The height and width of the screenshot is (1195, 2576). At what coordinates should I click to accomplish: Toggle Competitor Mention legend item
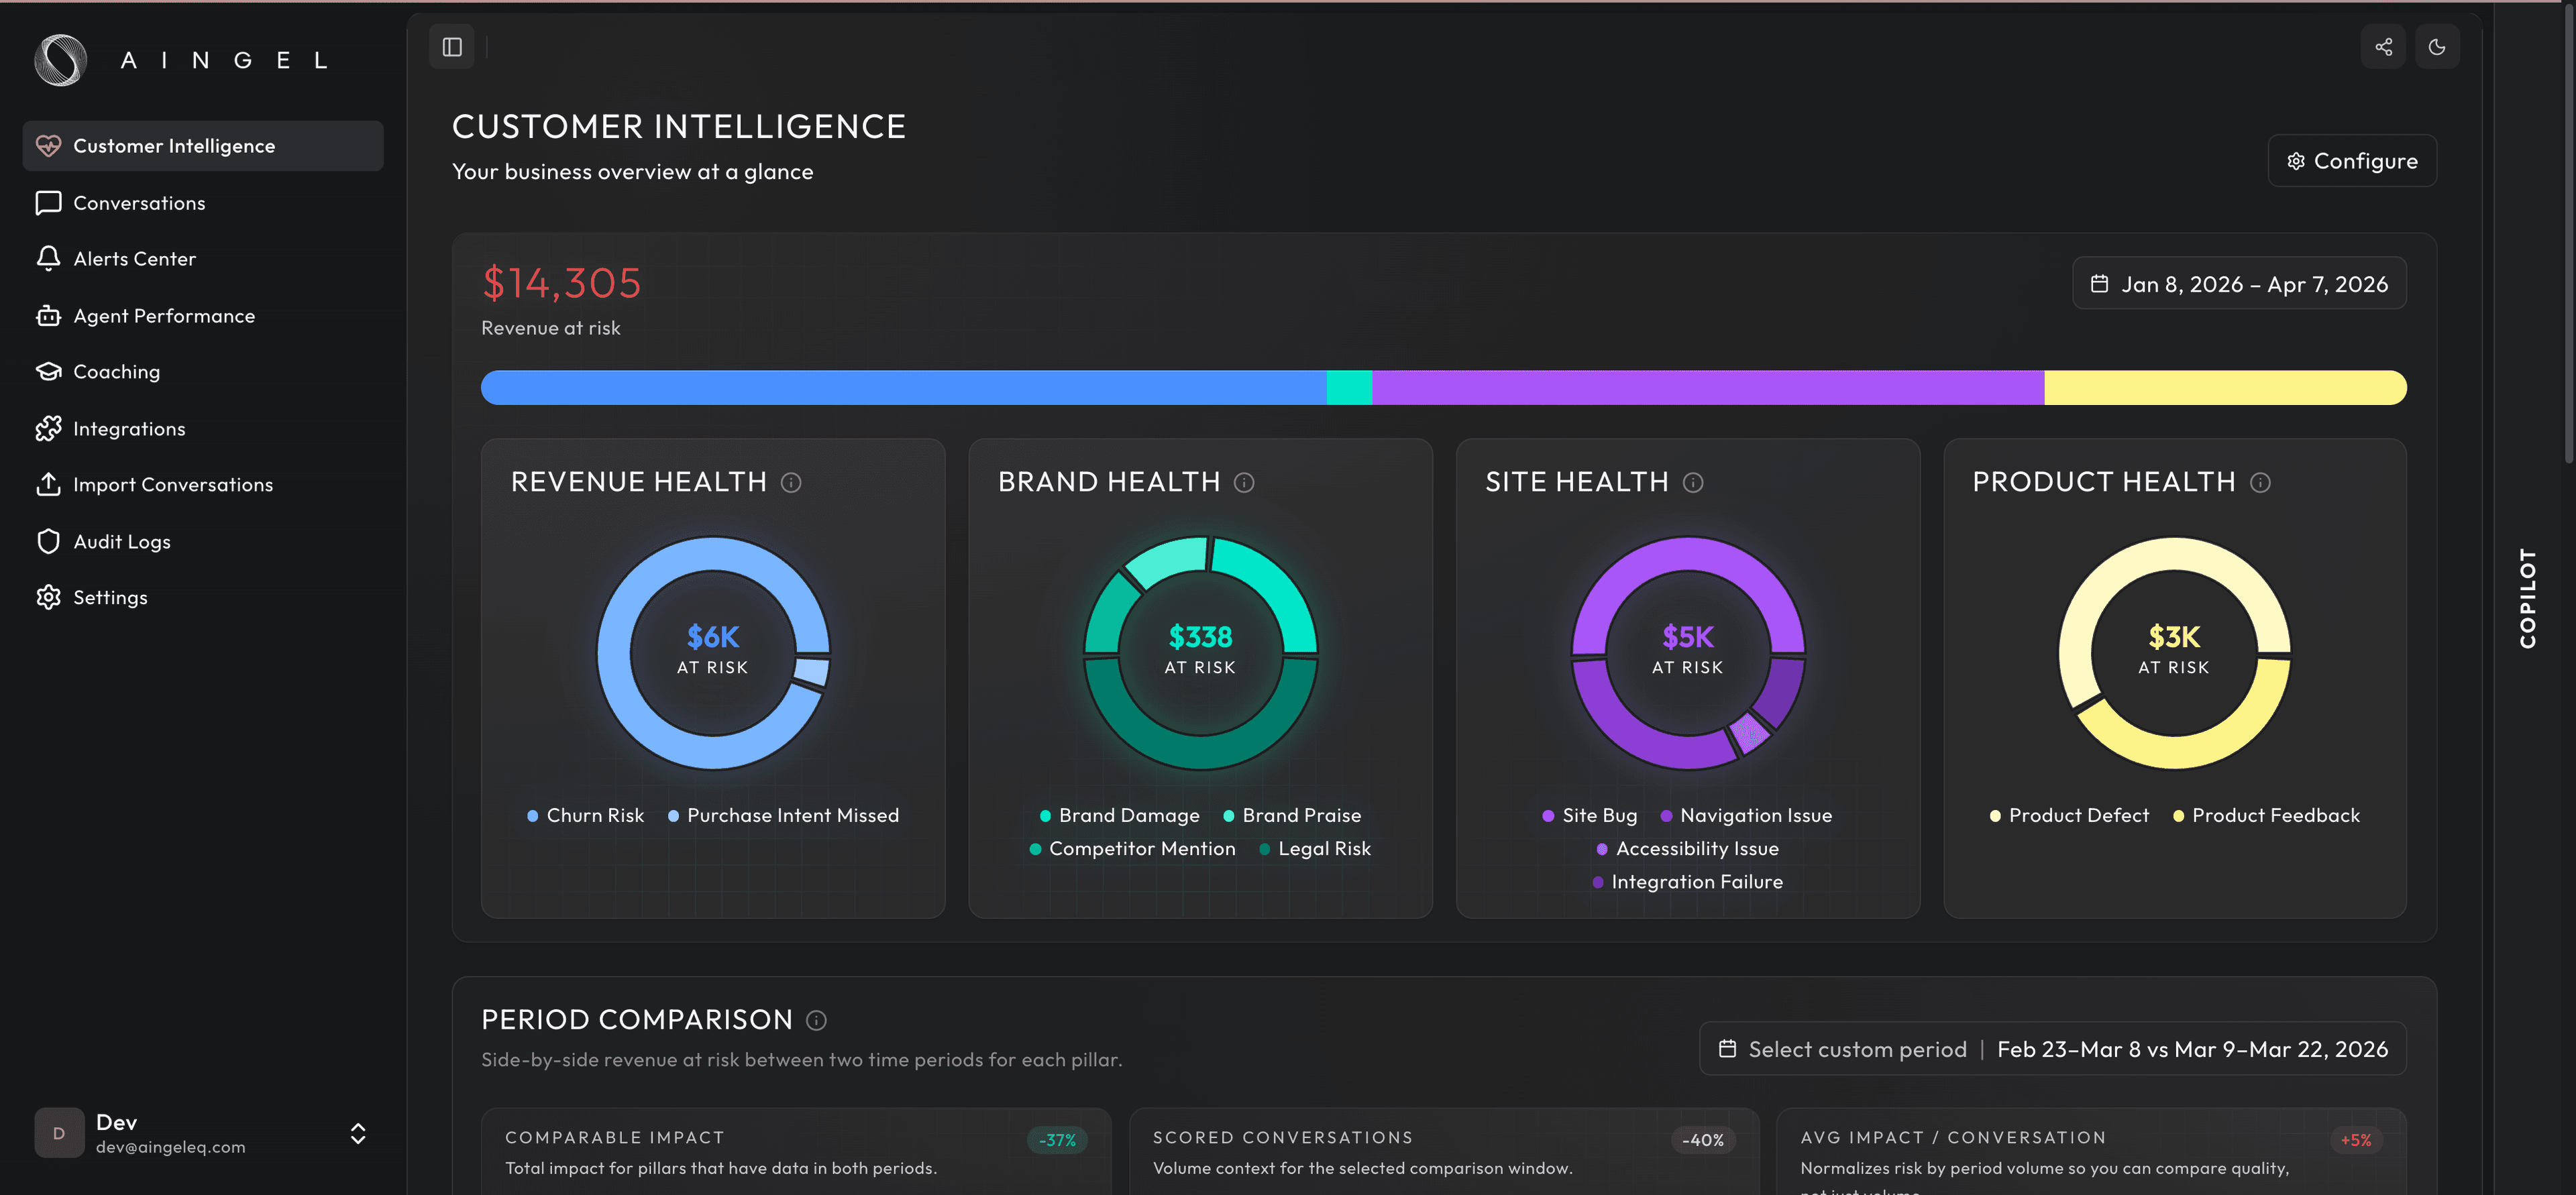[x=1132, y=849]
